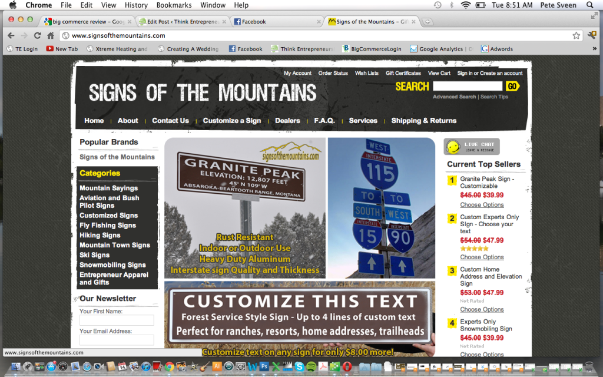603x377 pixels.
Task: Open Customize a Sign nav link
Action: tap(232, 120)
